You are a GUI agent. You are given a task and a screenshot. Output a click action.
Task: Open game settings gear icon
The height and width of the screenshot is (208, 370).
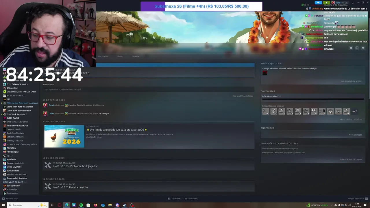[x=351, y=48]
